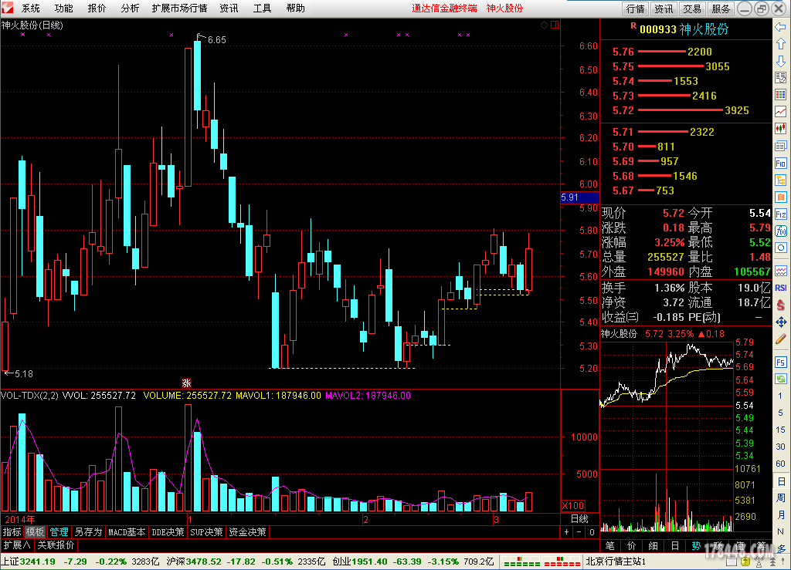Open the 分析 menu
This screenshot has width=791, height=570.
coord(130,8)
